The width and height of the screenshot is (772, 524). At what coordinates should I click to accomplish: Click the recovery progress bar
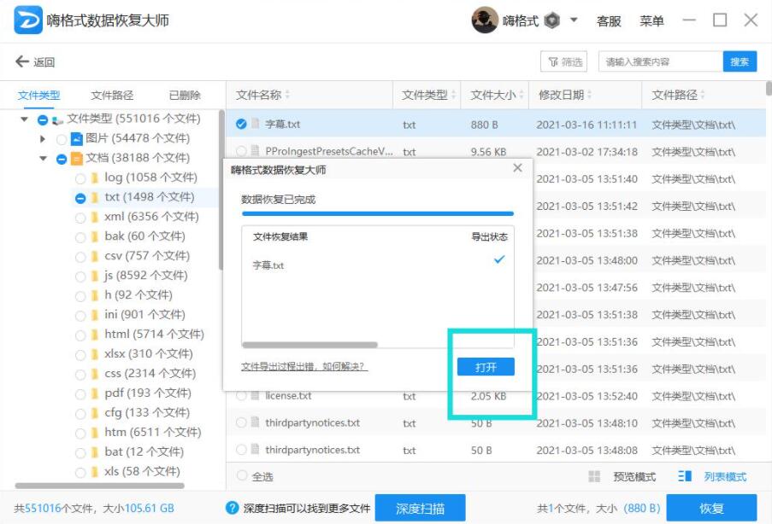378,214
